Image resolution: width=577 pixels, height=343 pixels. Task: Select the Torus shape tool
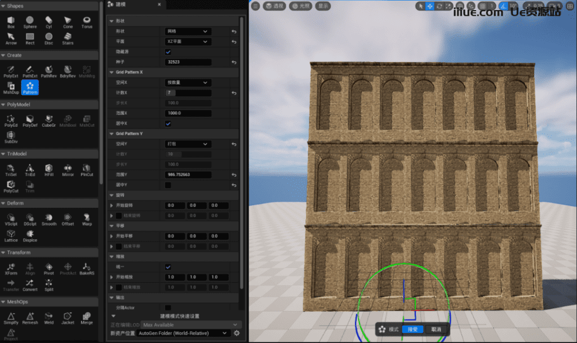click(86, 22)
